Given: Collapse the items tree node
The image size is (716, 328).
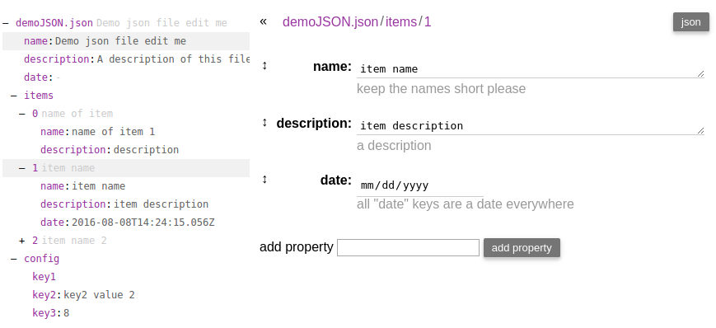Looking at the screenshot, I should click(x=14, y=96).
